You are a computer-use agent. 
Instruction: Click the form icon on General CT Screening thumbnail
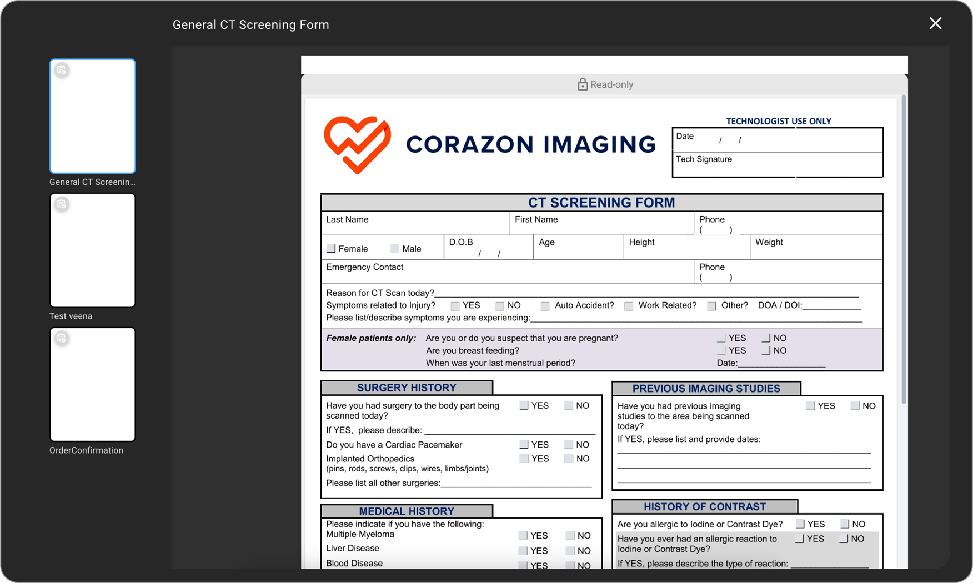(x=62, y=70)
